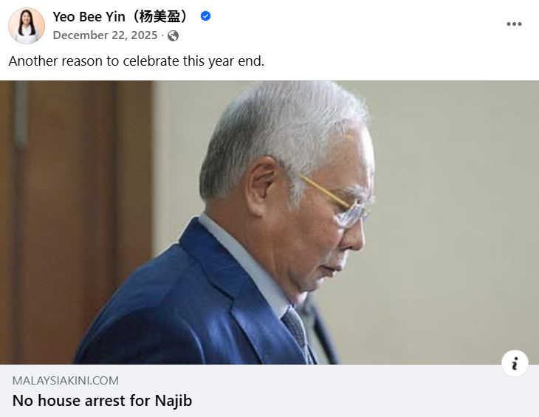
Task: Click the Chinese name 杨美盈 in header
Action: (x=160, y=16)
